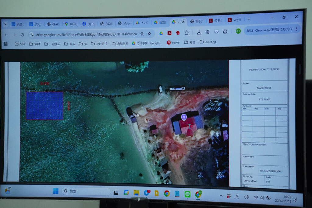The width and height of the screenshot is (312, 208).
Task: Open the Chrome extensions puzzle icon
Action: 186,33
